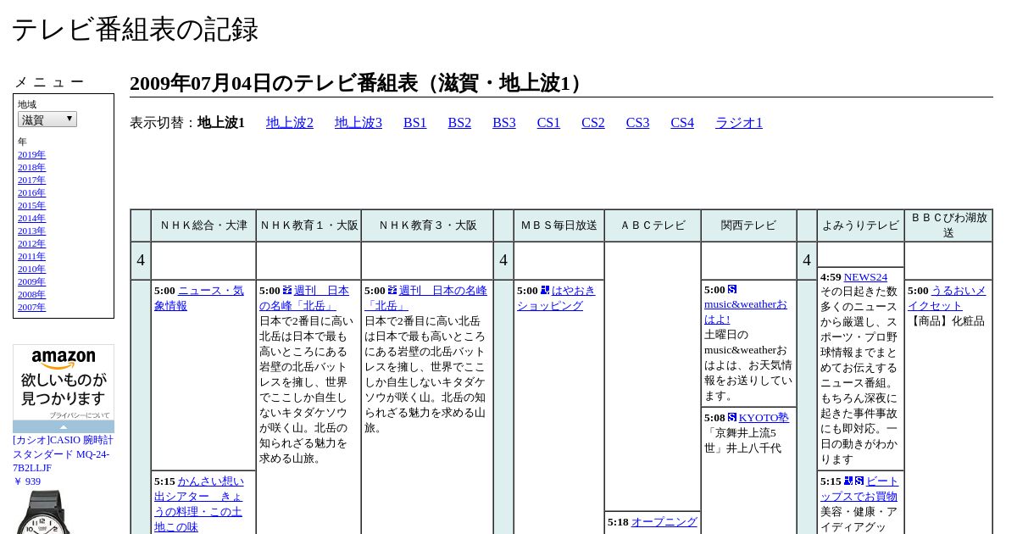Viewport: 1017px width, 534px height.
Task: Click the ＮＨＫ総合・大津 column header
Action: tap(203, 225)
